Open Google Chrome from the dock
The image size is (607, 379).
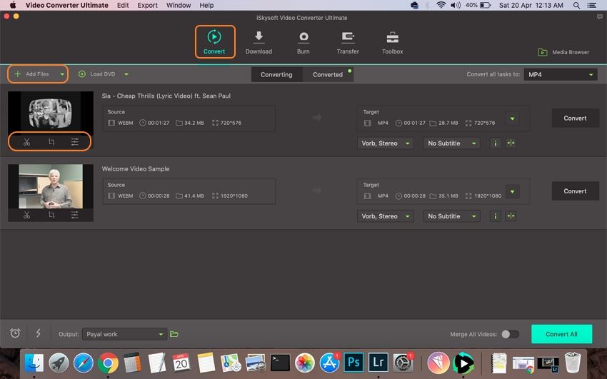108,363
